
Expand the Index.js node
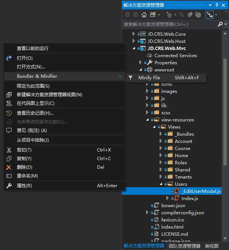click(x=167, y=198)
